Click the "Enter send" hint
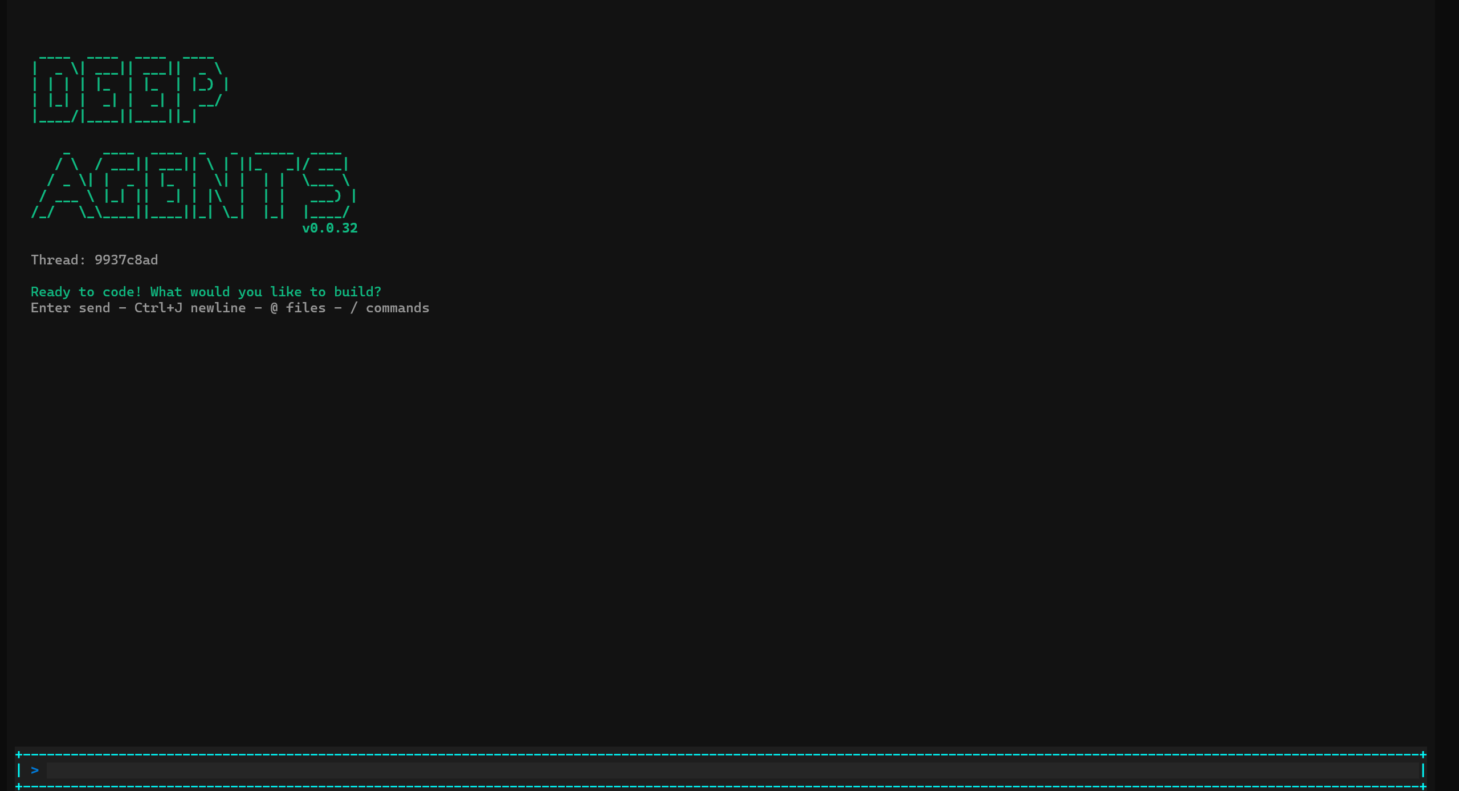 (x=70, y=308)
